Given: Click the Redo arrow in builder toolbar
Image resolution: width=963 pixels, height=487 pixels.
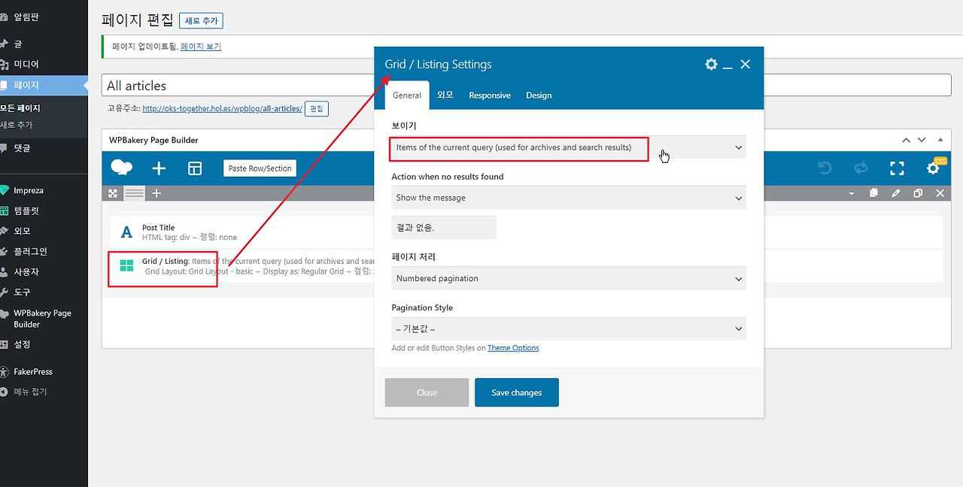Looking at the screenshot, I should [861, 168].
